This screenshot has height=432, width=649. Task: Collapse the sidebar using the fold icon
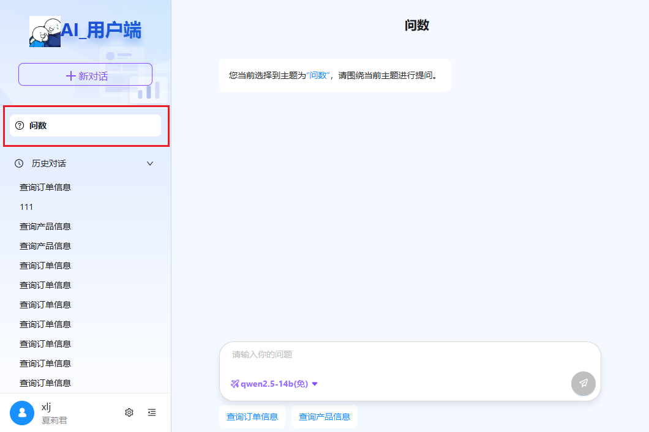pos(152,412)
